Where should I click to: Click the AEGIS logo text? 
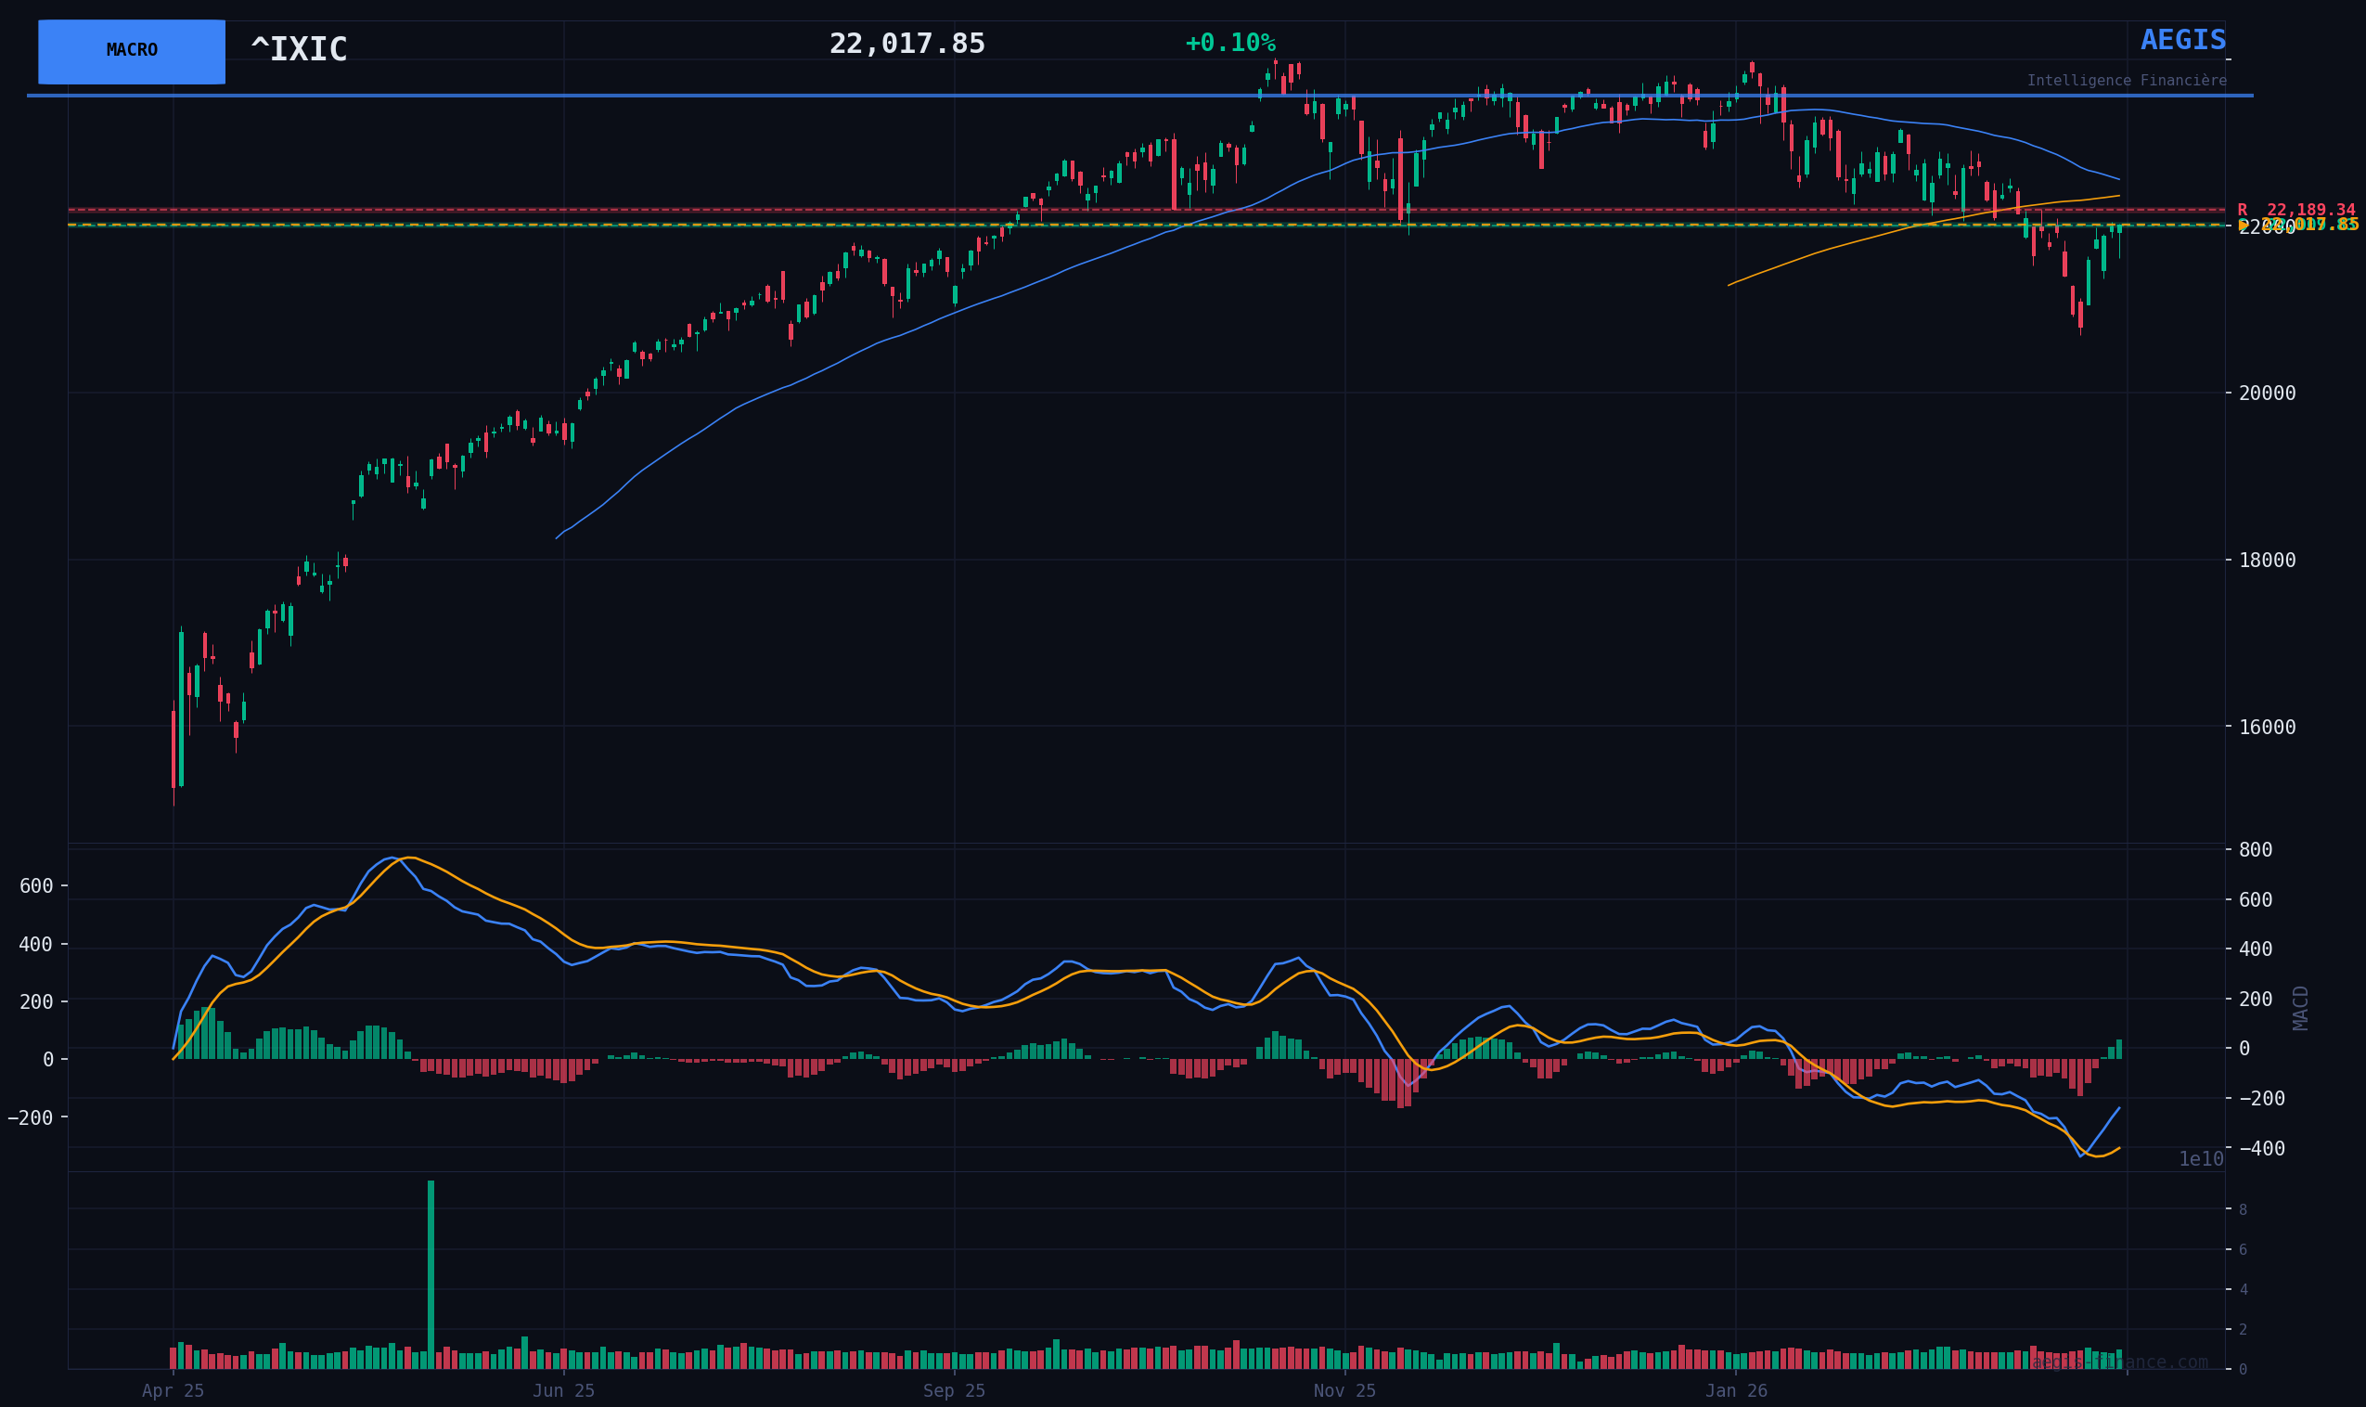coord(2182,41)
